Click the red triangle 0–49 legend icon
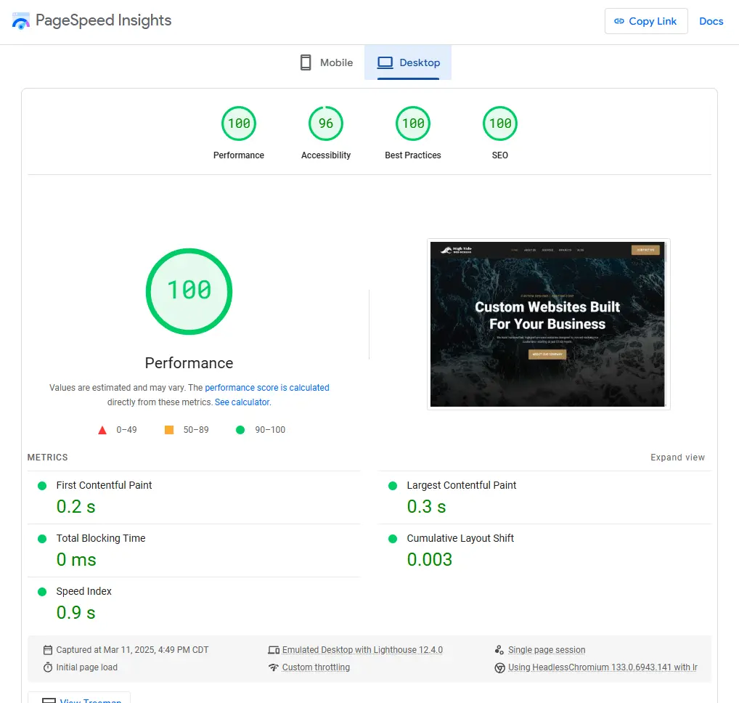Image resolution: width=739 pixels, height=703 pixels. tap(102, 430)
